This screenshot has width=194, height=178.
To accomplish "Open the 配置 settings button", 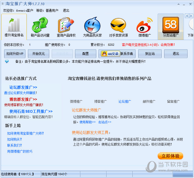I will click(x=85, y=54).
